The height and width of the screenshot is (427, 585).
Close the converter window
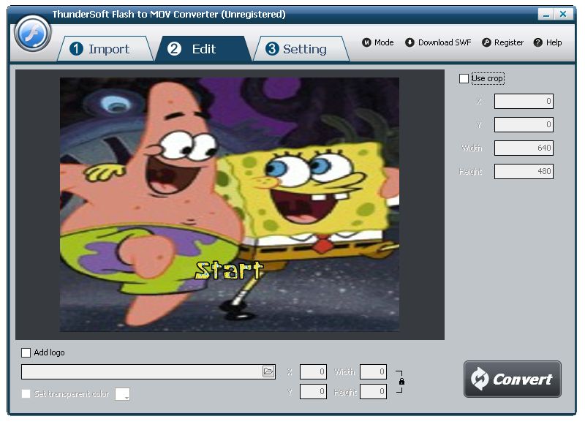click(x=563, y=14)
